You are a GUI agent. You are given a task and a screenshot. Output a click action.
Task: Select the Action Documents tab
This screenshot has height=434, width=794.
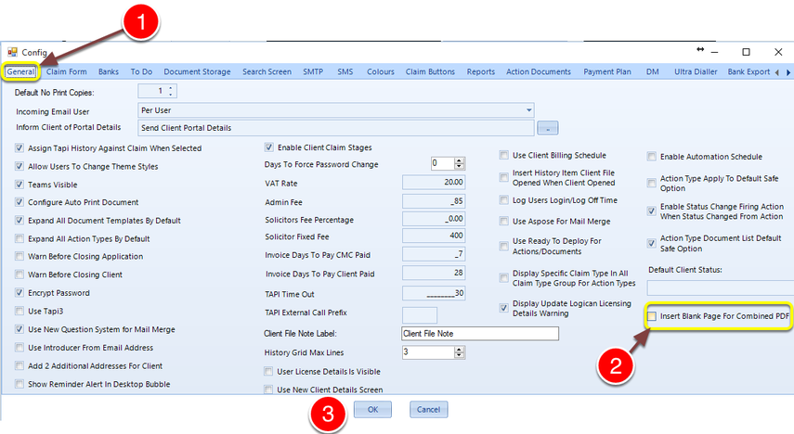pos(539,71)
